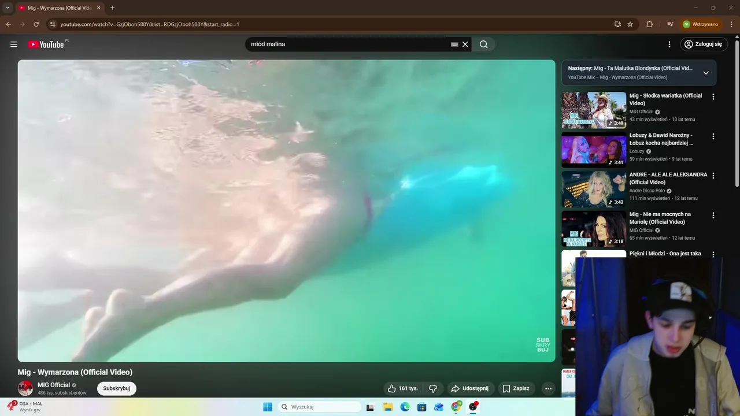Like the video with 161 tys. thumbs up
This screenshot has height=416, width=740.
click(403, 388)
